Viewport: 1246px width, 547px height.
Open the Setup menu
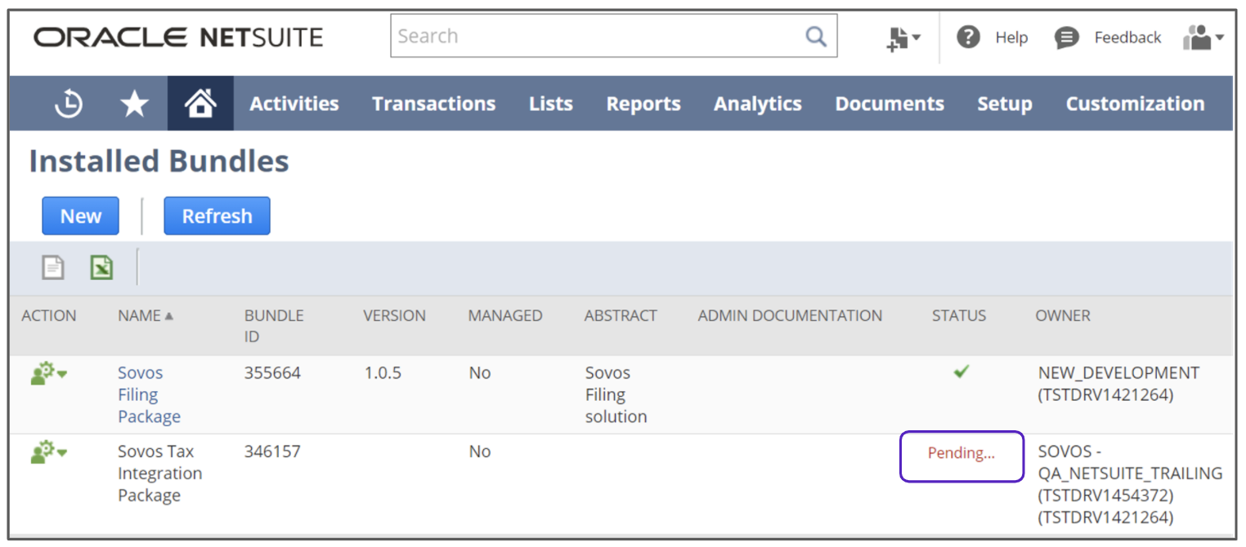coord(1004,104)
